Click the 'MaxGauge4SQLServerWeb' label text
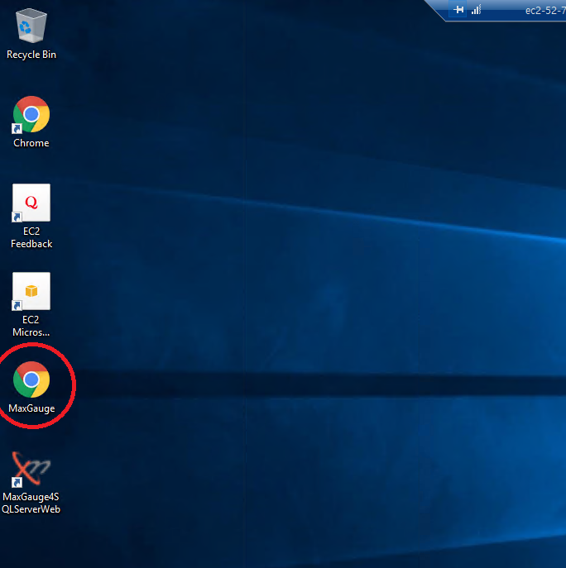The height and width of the screenshot is (568, 566). (x=31, y=504)
